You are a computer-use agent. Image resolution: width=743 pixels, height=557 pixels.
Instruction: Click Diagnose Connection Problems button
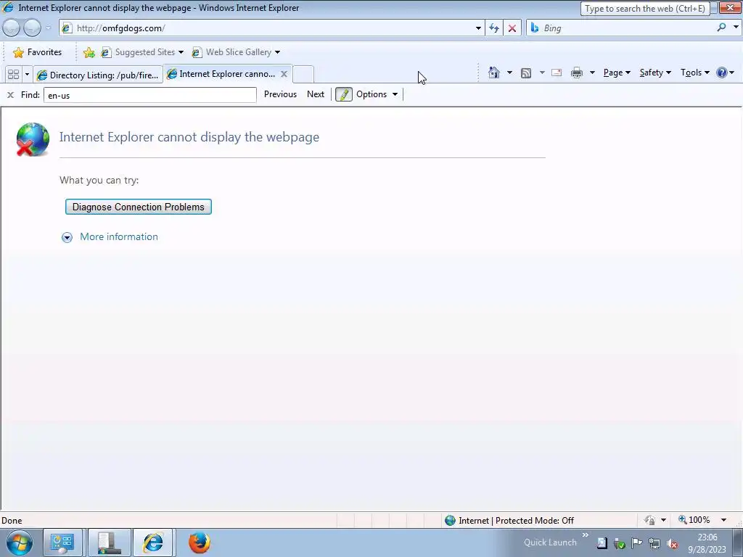(x=139, y=207)
